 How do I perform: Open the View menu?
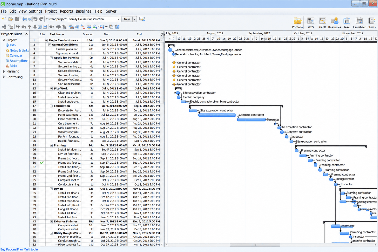pos(22,11)
